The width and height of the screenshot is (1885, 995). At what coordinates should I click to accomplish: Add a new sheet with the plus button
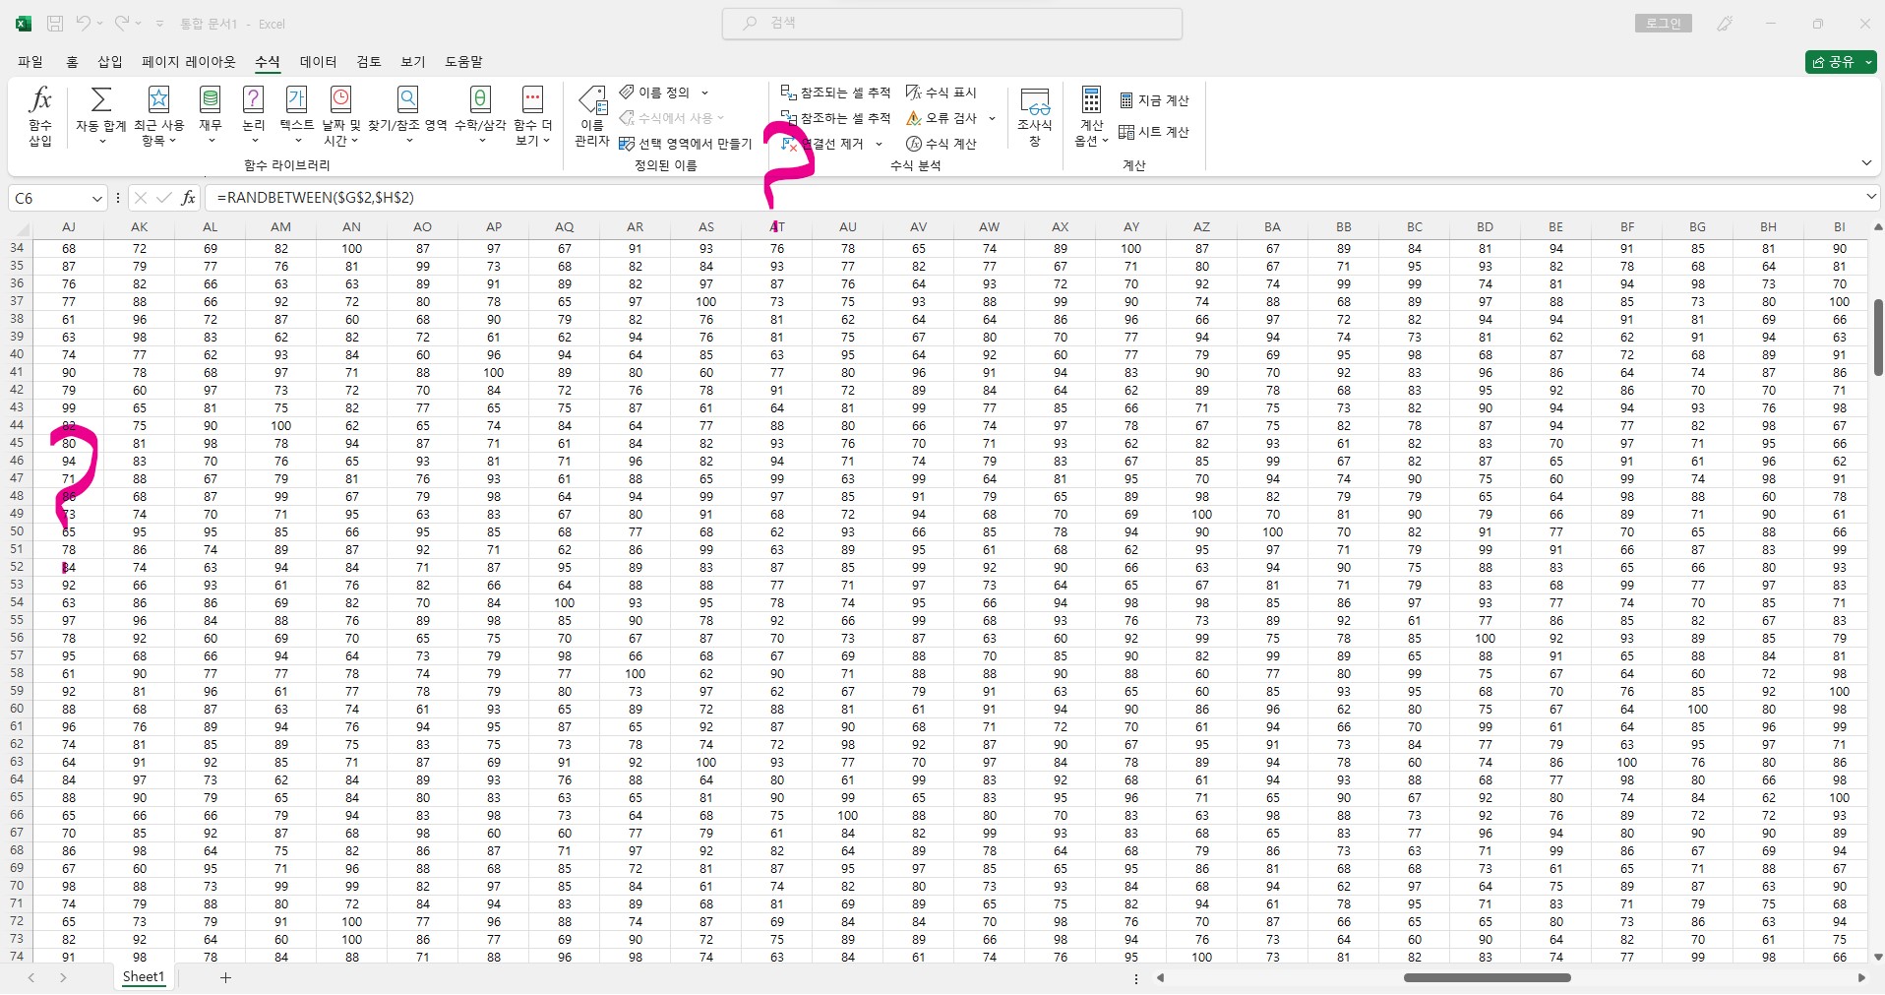pyautogui.click(x=225, y=977)
